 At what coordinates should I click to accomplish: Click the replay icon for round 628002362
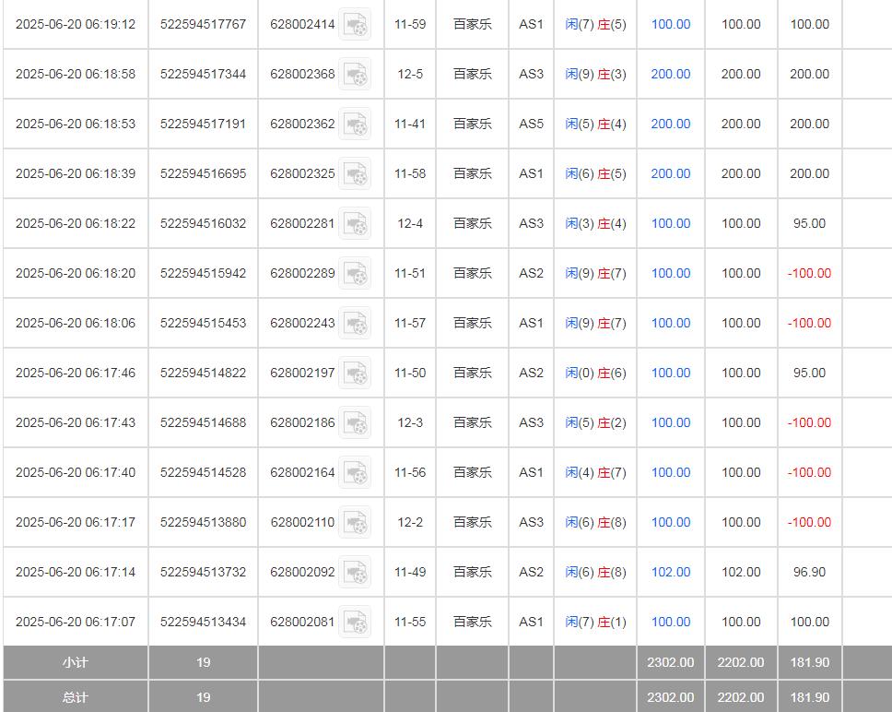[355, 125]
